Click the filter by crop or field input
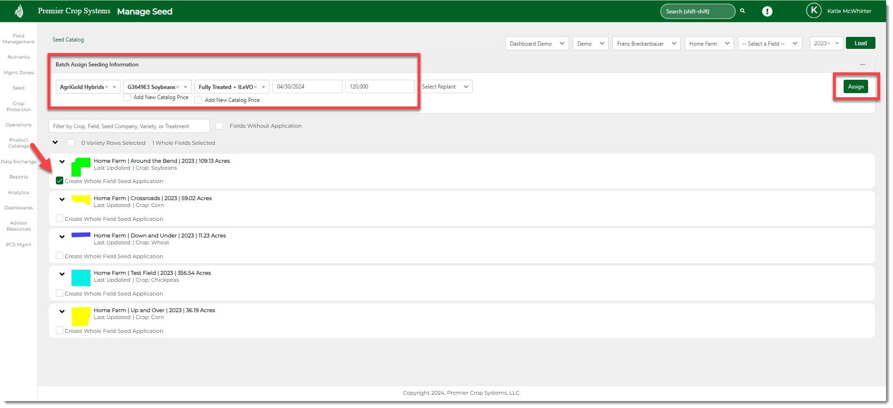The width and height of the screenshot is (893, 408). click(129, 126)
